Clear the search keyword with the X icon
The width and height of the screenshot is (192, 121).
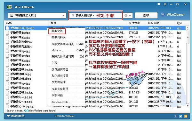[126, 16]
